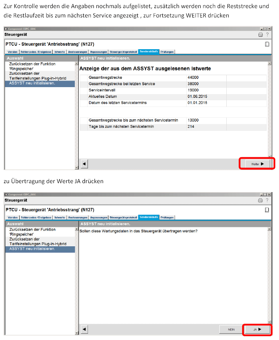Open Istwerte tab in upper window
The height and width of the screenshot is (340, 279).
click(59, 52)
